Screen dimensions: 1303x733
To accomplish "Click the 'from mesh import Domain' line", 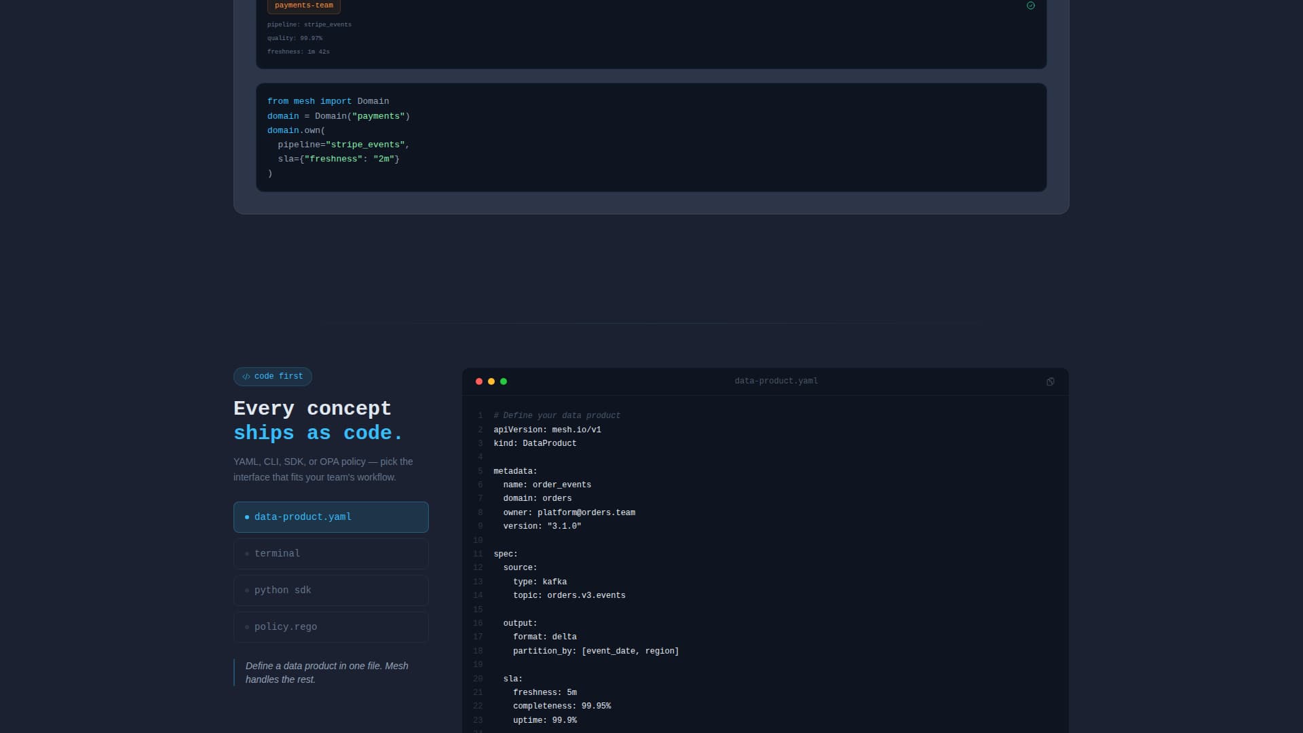I will 328,101.
